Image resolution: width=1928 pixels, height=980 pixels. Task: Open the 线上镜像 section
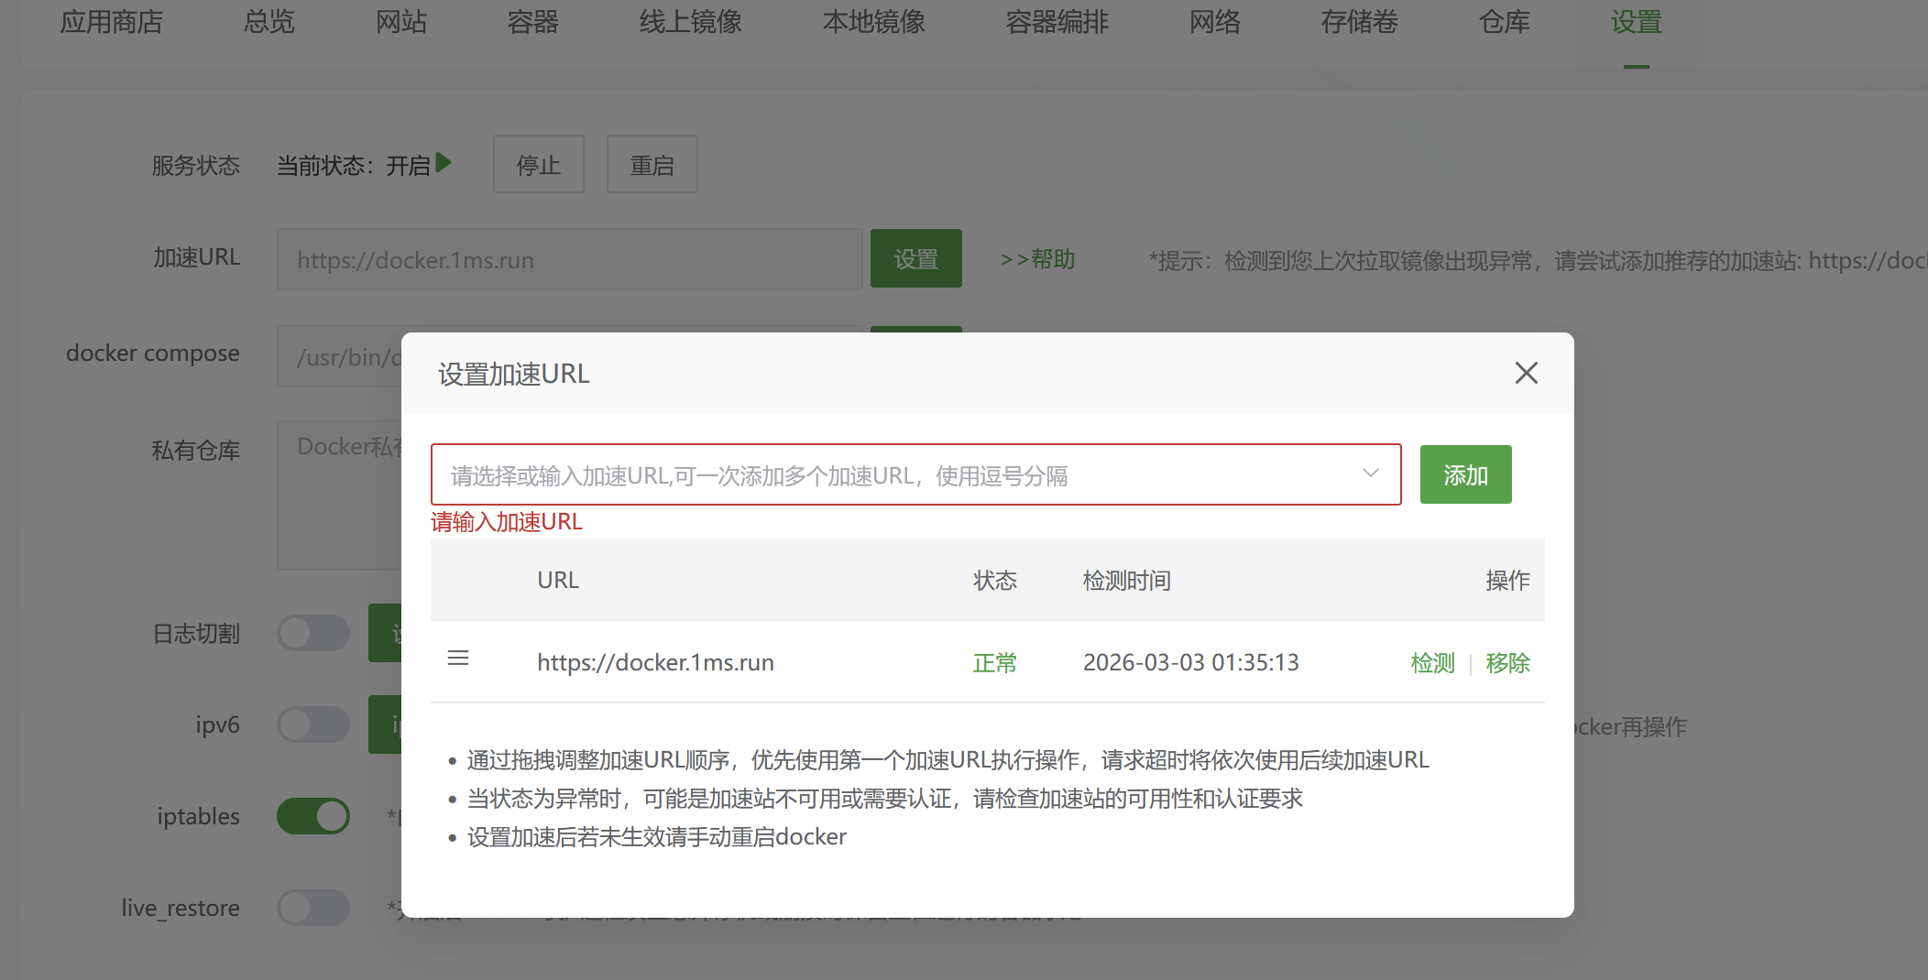pyautogui.click(x=690, y=23)
